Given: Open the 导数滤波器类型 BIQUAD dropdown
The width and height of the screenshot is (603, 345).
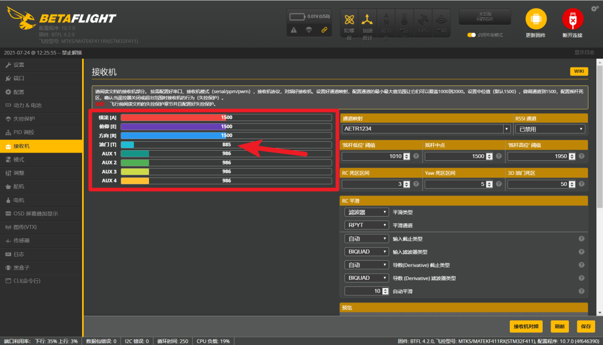Looking at the screenshot, I should [366, 277].
